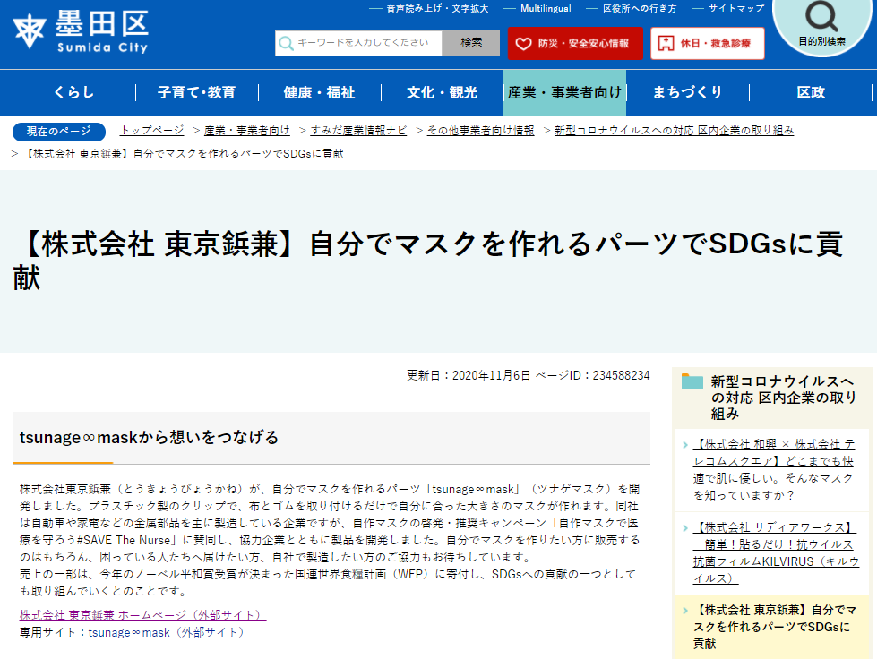The height and width of the screenshot is (659, 877).
Task: Select the 子育て・教育 navigation tab
Action: point(196,92)
